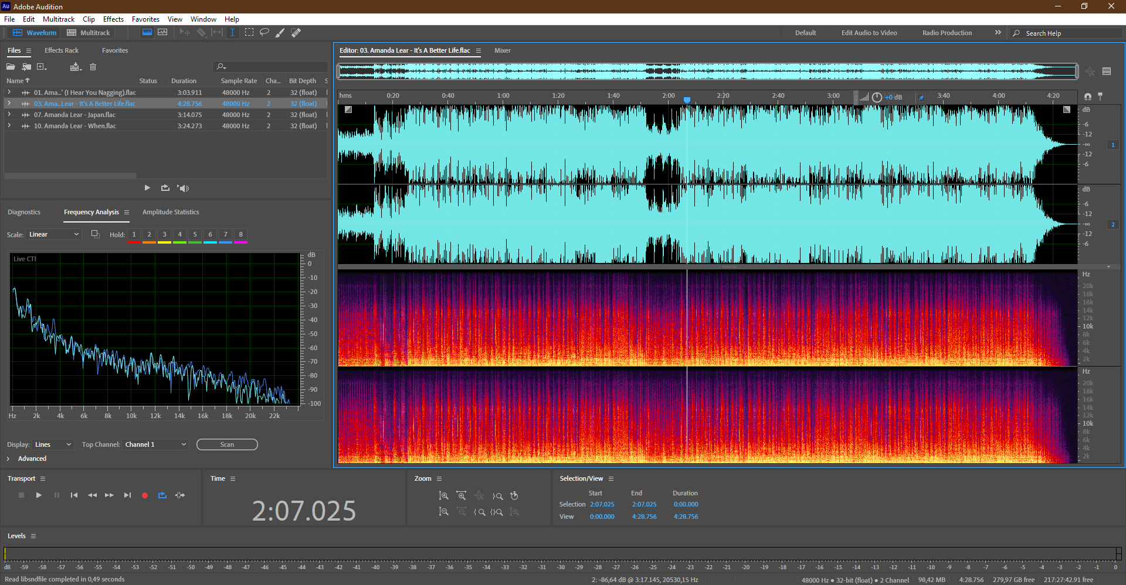Click the fade-out handle on the waveform
The width and height of the screenshot is (1126, 585).
point(1067,110)
